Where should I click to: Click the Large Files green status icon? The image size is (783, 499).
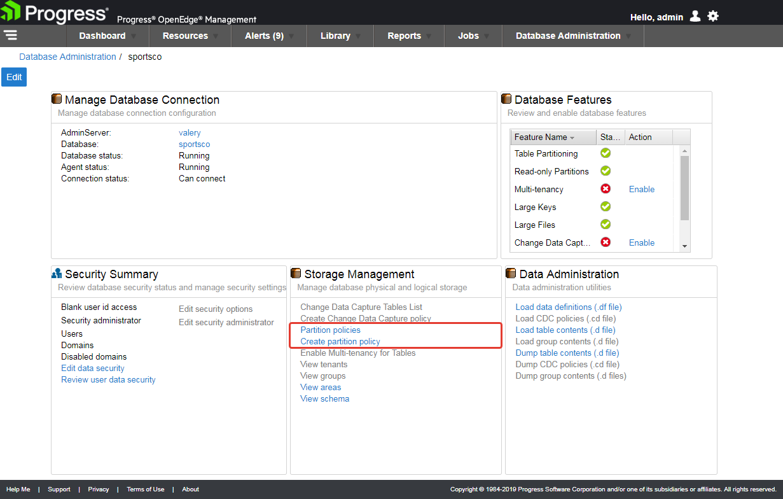click(606, 225)
